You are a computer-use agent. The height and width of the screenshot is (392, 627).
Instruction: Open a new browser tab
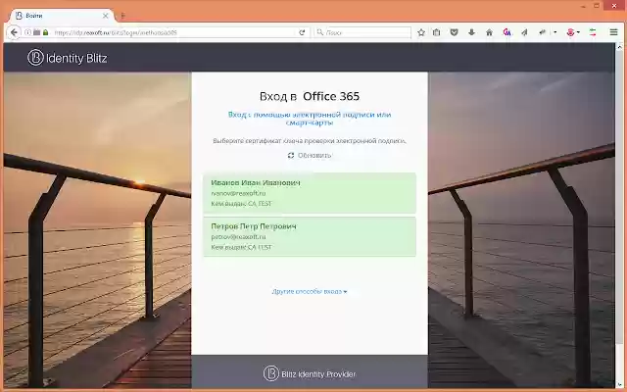coord(122,16)
